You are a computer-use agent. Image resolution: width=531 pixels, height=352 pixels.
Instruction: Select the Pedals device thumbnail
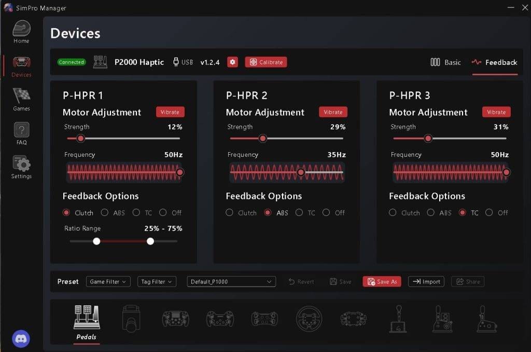87,318
